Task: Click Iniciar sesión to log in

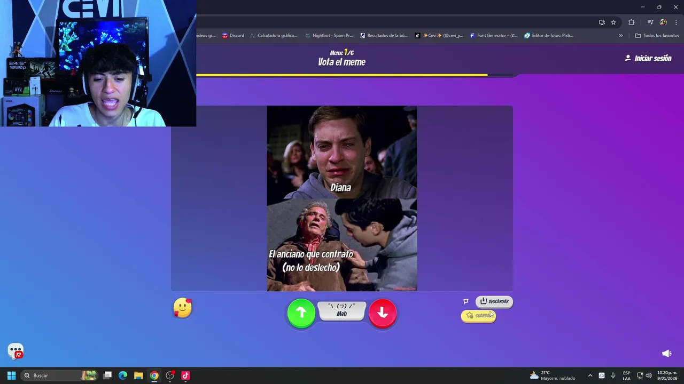Action: point(648,58)
